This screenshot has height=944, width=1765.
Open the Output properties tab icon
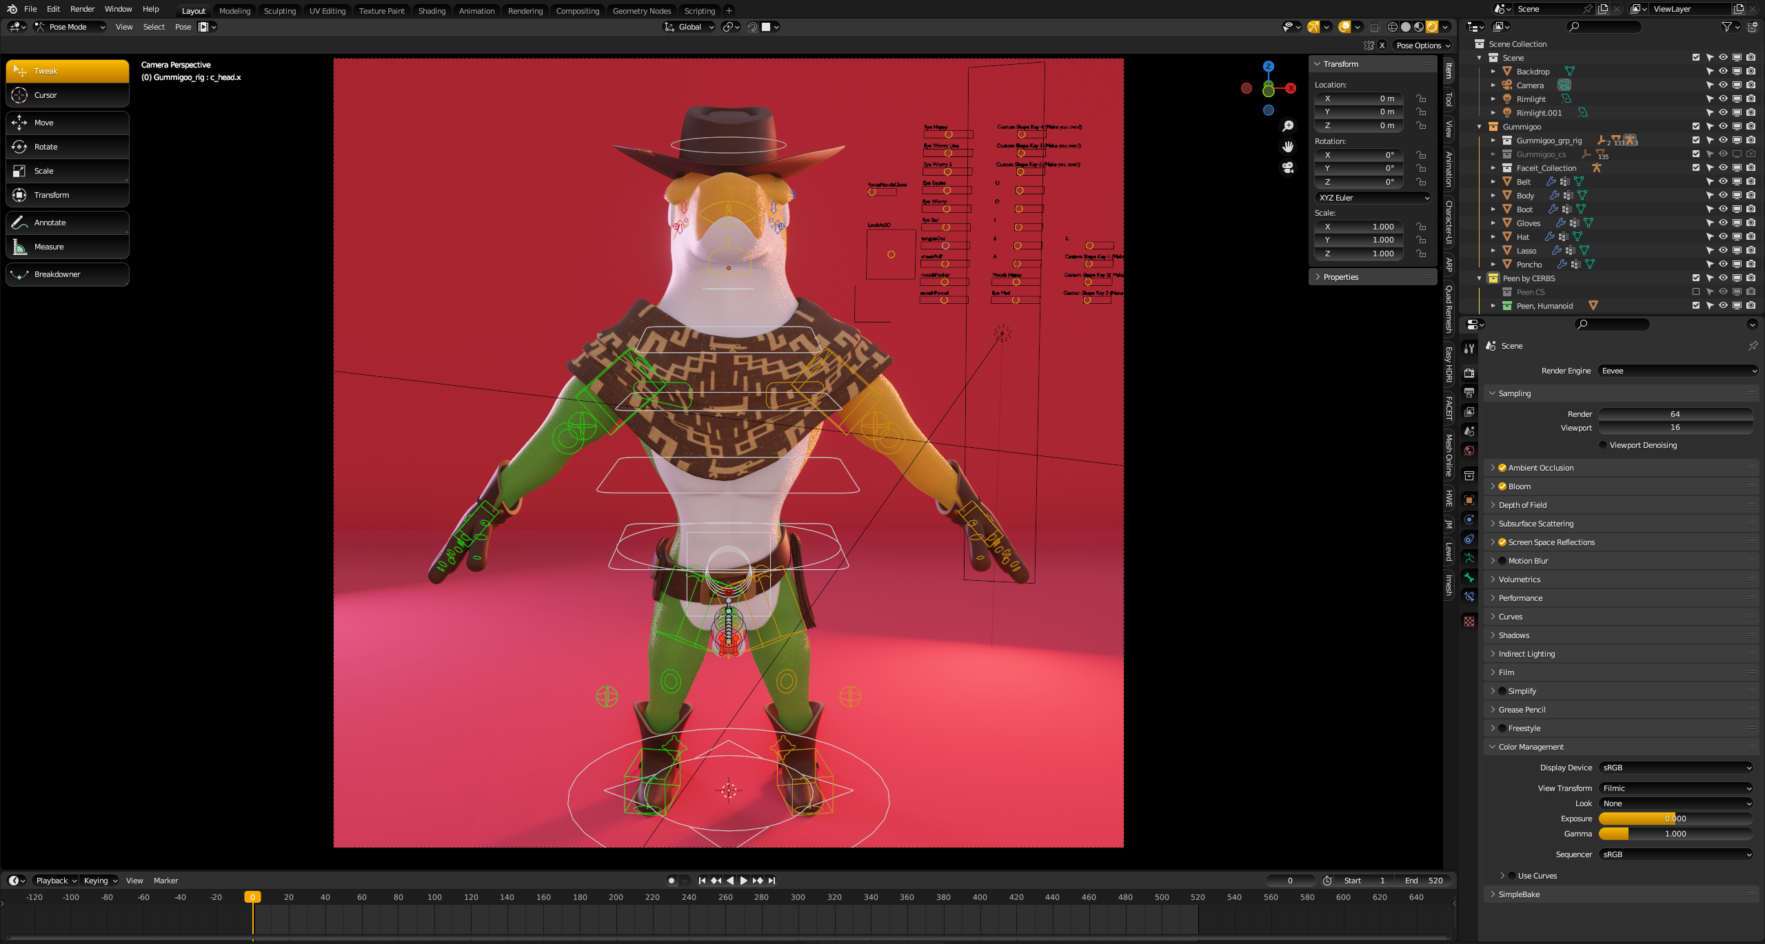[x=1469, y=392]
